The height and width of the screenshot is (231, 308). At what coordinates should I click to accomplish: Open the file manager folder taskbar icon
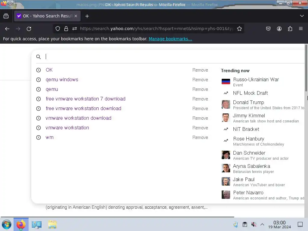pyautogui.click(x=52, y=224)
